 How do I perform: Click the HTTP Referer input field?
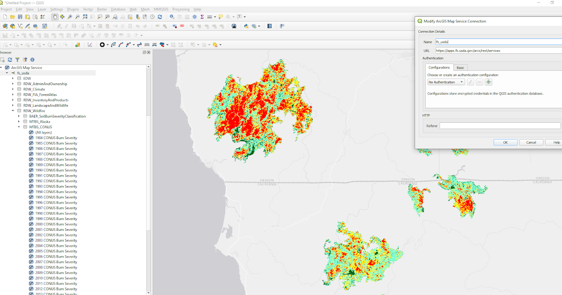500,125
